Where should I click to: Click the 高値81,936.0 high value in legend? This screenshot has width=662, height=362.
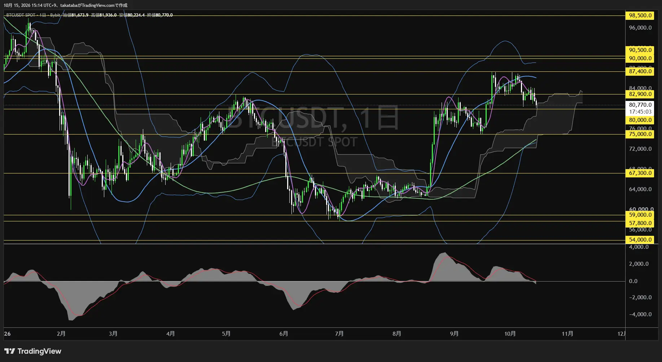point(104,15)
